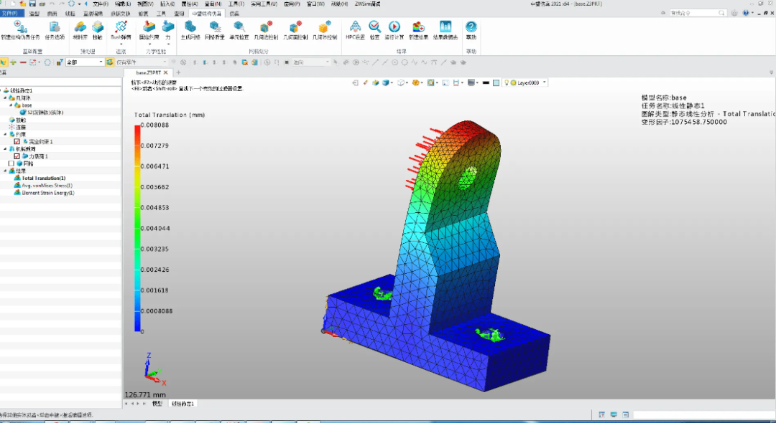The height and width of the screenshot is (423, 776).
Task: Open the 工具(T) menu
Action: point(236,4)
